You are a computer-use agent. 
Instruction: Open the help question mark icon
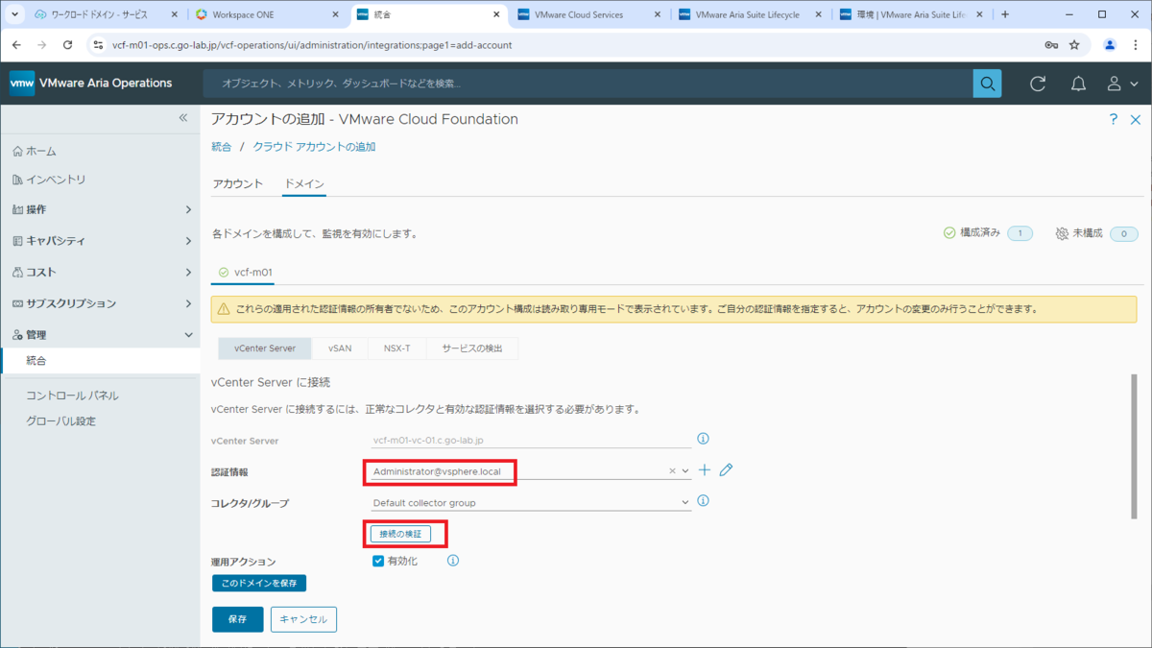[1114, 120]
